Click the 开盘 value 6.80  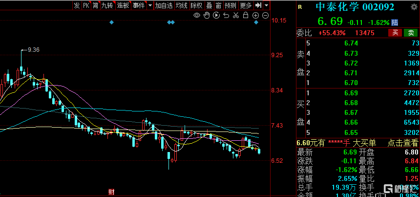(412, 153)
